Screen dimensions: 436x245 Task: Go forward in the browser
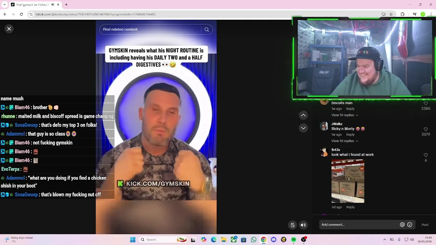(x=13, y=14)
